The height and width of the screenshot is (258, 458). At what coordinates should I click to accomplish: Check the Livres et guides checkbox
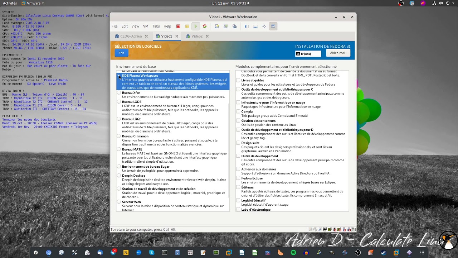(238, 80)
